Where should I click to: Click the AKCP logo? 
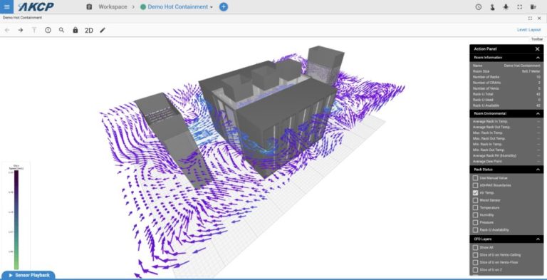[36, 6]
